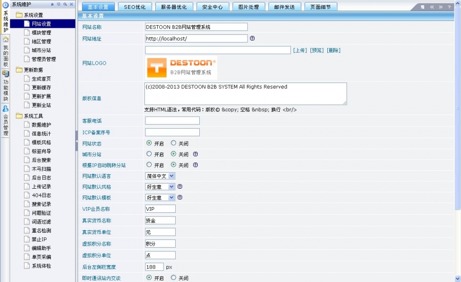
Task: Click the search magnifier in 系统维护 header
Action: (x=65, y=4)
